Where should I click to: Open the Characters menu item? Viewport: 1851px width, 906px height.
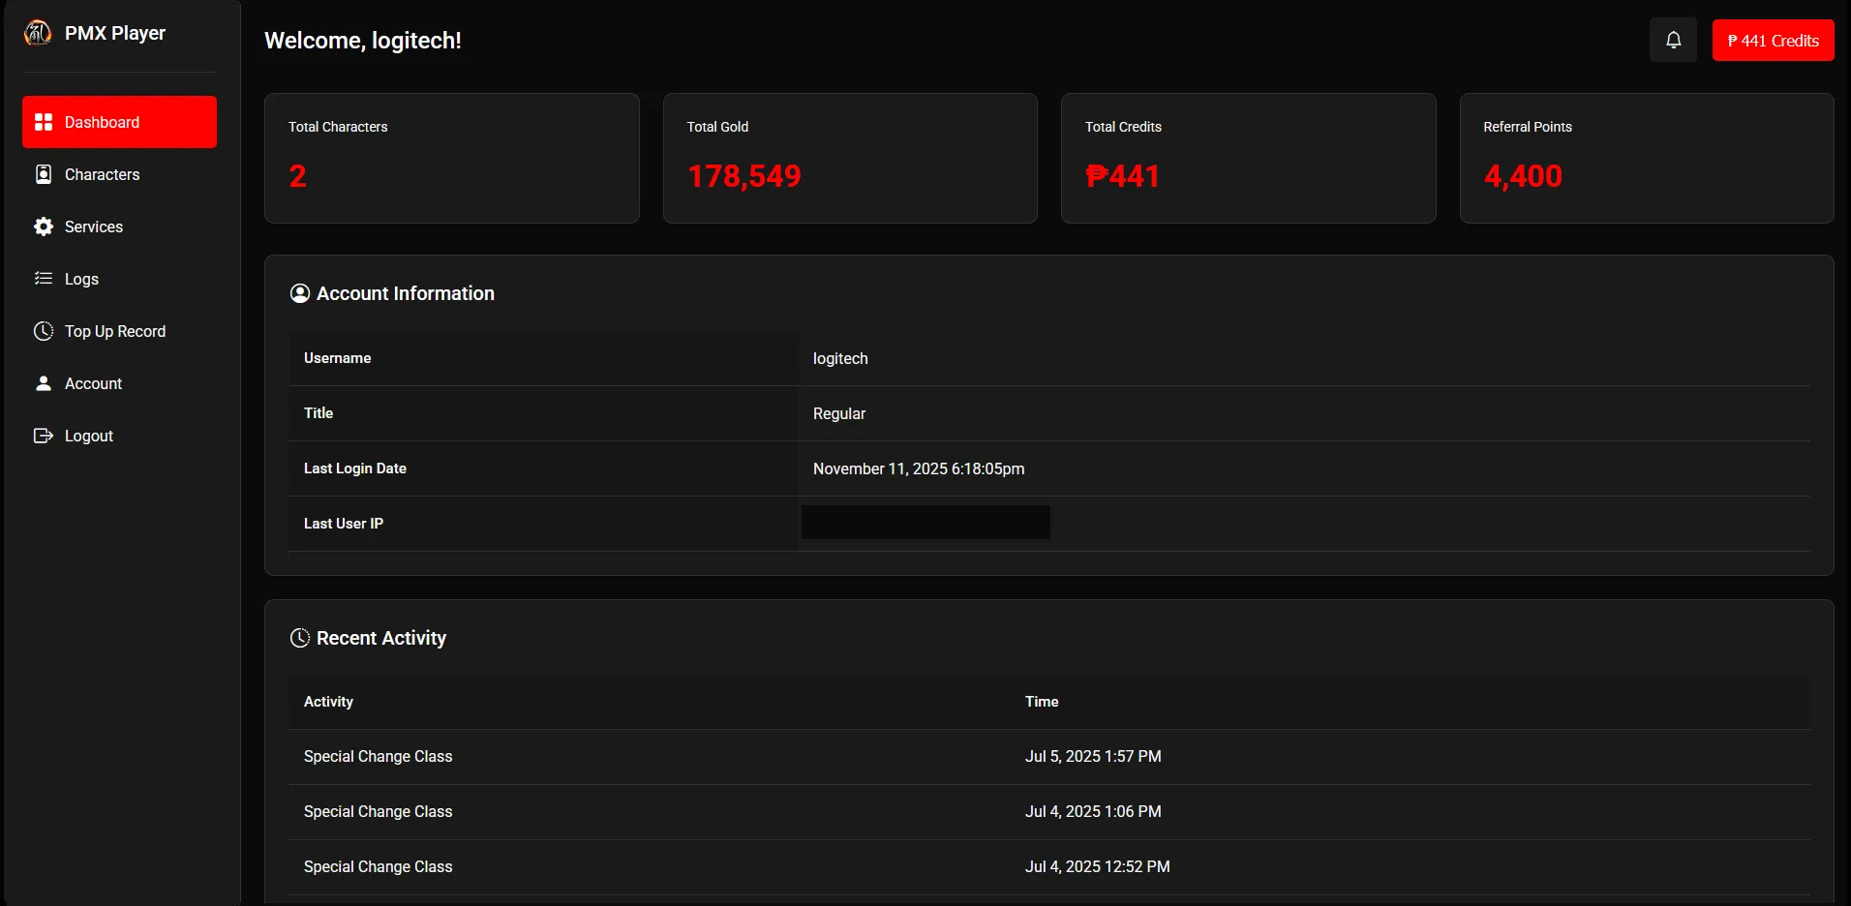[x=102, y=174]
